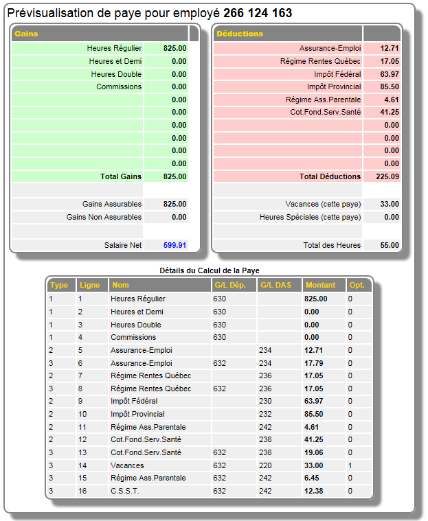Click the Total Déductions value 225.09

[387, 176]
